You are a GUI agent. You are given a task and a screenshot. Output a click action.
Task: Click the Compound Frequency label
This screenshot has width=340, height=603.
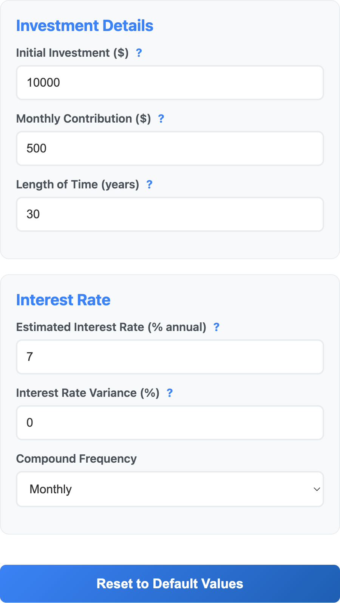click(x=76, y=458)
